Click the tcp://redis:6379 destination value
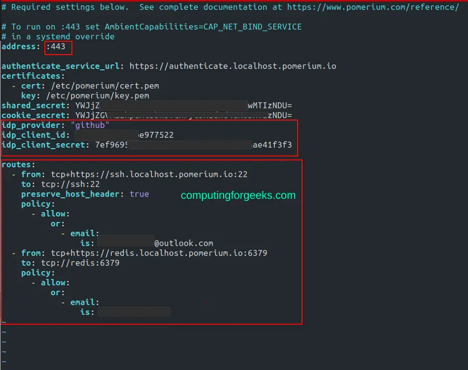This screenshot has width=468, height=370. 80,263
